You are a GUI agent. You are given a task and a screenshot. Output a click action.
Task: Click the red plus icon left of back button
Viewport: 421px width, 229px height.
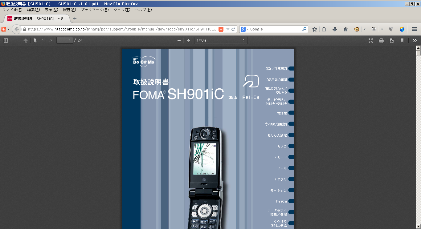pyautogui.click(x=4, y=29)
